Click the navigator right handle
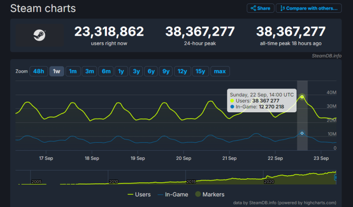This screenshot has width=353, height=207. click(335, 177)
